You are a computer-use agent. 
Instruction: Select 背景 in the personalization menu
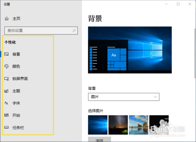[x=16, y=54]
